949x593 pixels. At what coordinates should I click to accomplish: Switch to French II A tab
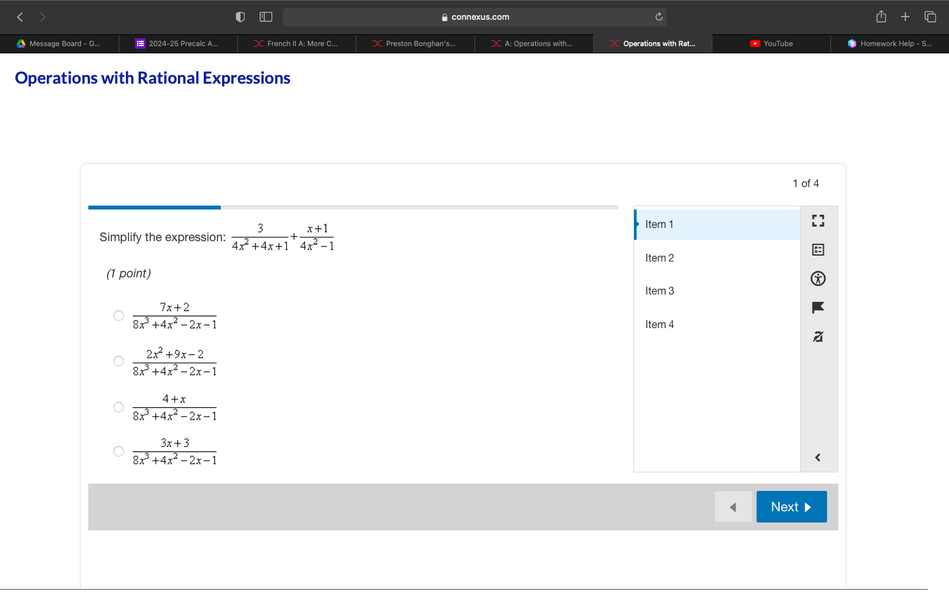tap(297, 43)
